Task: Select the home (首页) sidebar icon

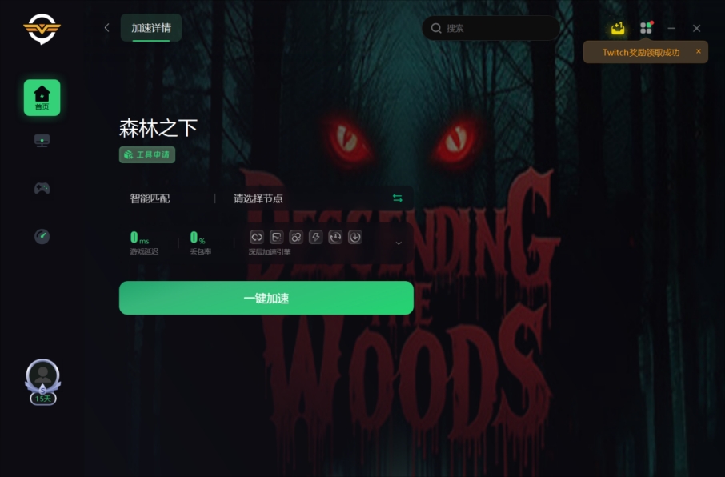Action: point(42,96)
